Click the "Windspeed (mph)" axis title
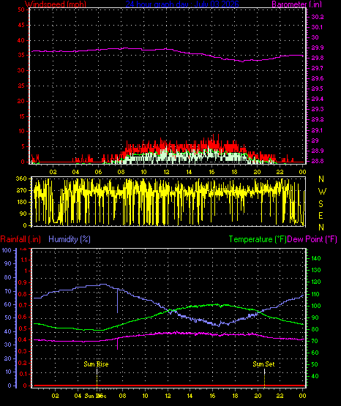The height and width of the screenshot is (406, 341). [56, 4]
